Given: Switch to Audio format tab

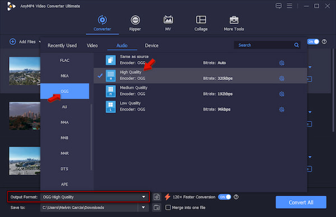Looking at the screenshot, I should coord(122,45).
